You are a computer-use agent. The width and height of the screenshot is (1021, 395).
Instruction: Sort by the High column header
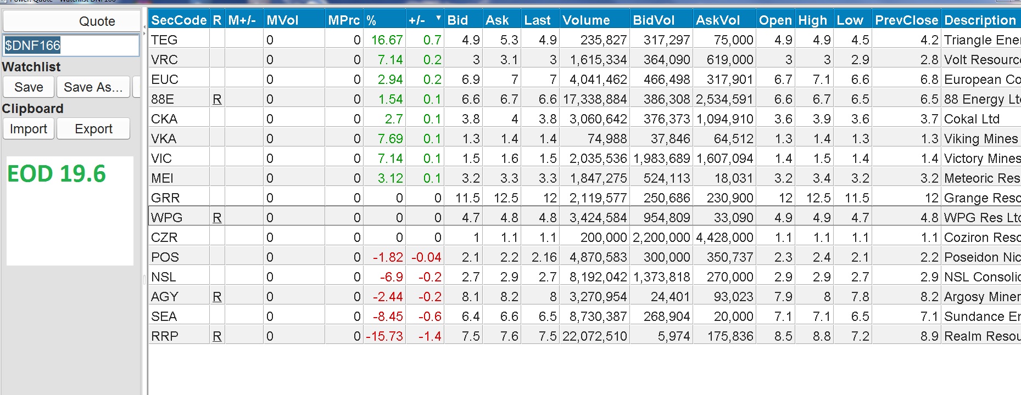coord(814,20)
